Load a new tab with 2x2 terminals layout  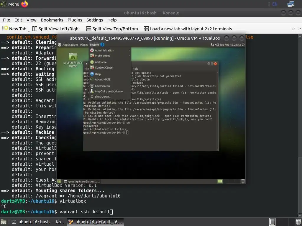(x=188, y=29)
